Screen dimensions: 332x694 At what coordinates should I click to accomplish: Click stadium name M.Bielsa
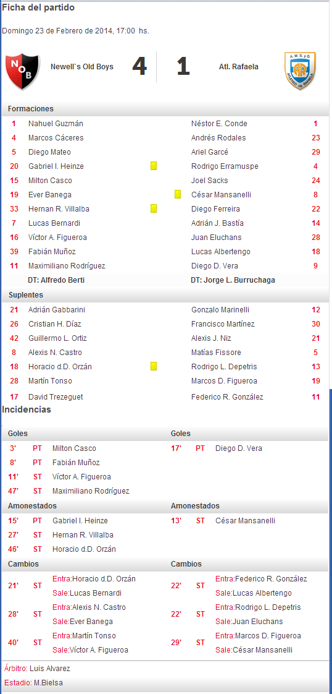[x=48, y=682]
